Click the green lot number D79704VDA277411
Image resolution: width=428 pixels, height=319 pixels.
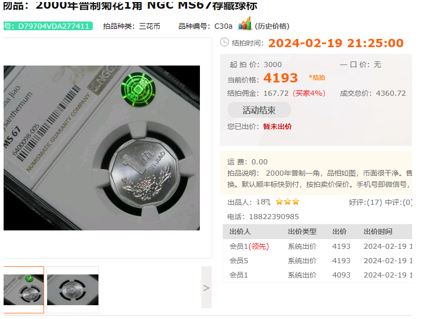click(x=48, y=26)
